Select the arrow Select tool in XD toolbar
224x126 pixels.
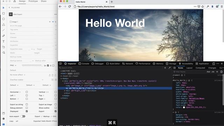[x=3, y=8]
